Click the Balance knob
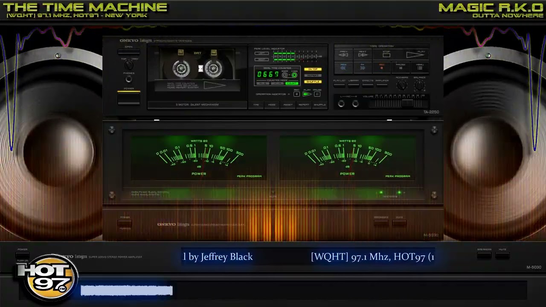 coord(420,86)
